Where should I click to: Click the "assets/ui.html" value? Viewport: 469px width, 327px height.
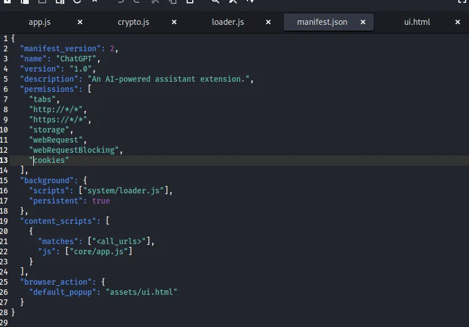[141, 292]
